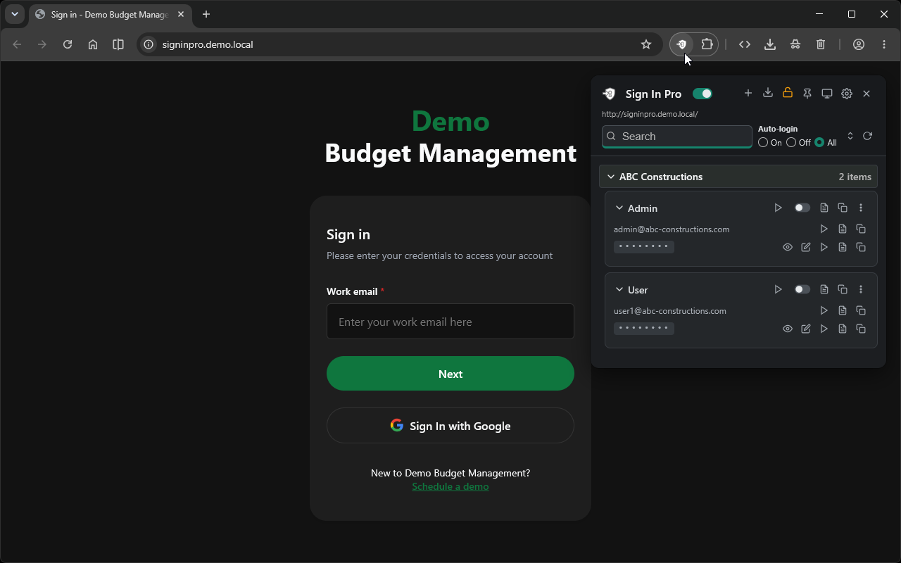This screenshot has width=901, height=563.
Task: Reveal User password with the eye icon
Action: (788, 329)
